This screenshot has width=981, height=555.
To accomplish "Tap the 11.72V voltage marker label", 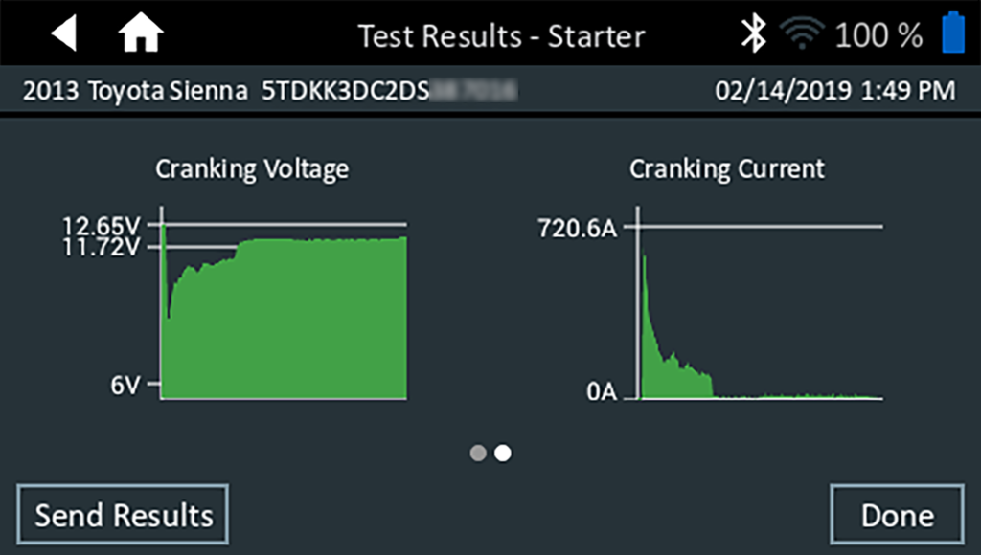I will click(102, 248).
